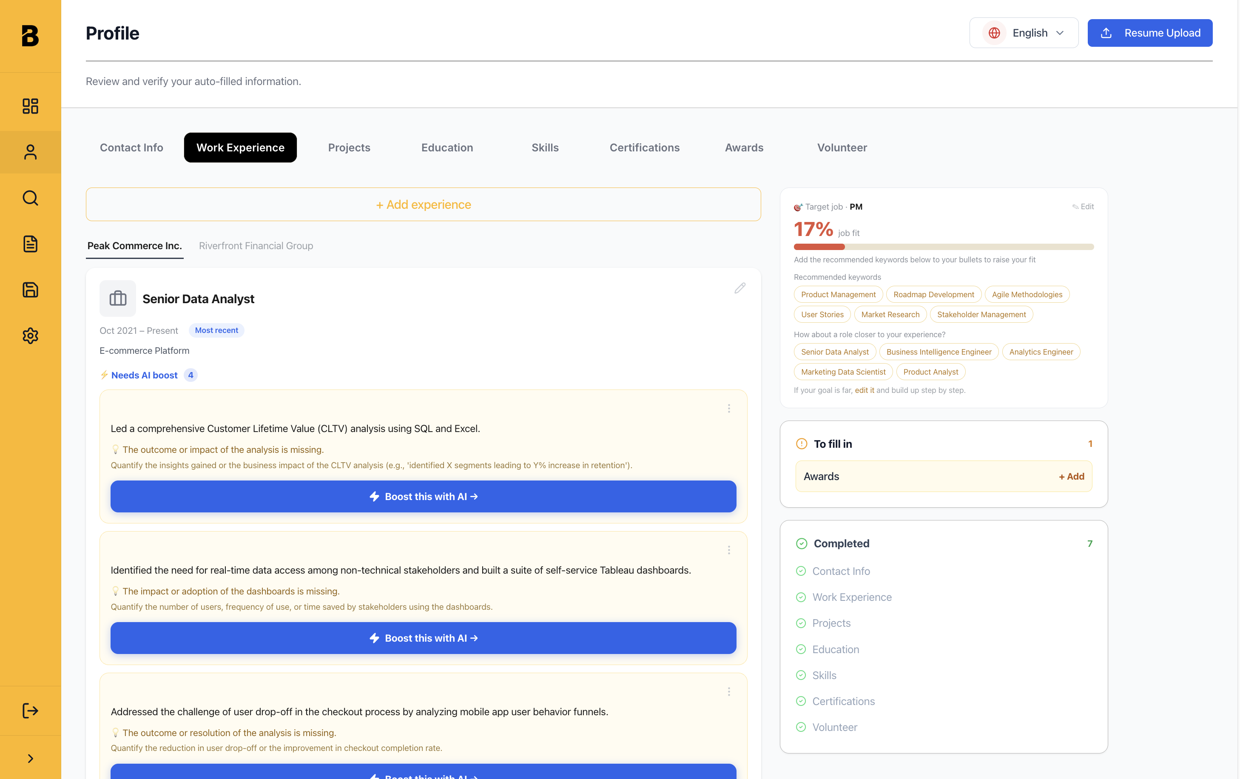Click the globe language icon

(994, 33)
